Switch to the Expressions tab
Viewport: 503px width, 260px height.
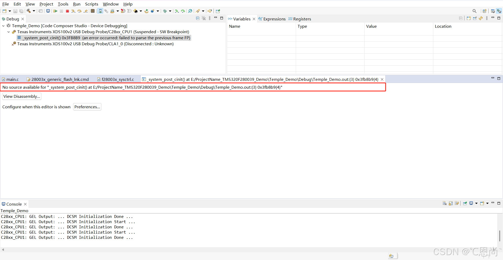tap(272, 19)
